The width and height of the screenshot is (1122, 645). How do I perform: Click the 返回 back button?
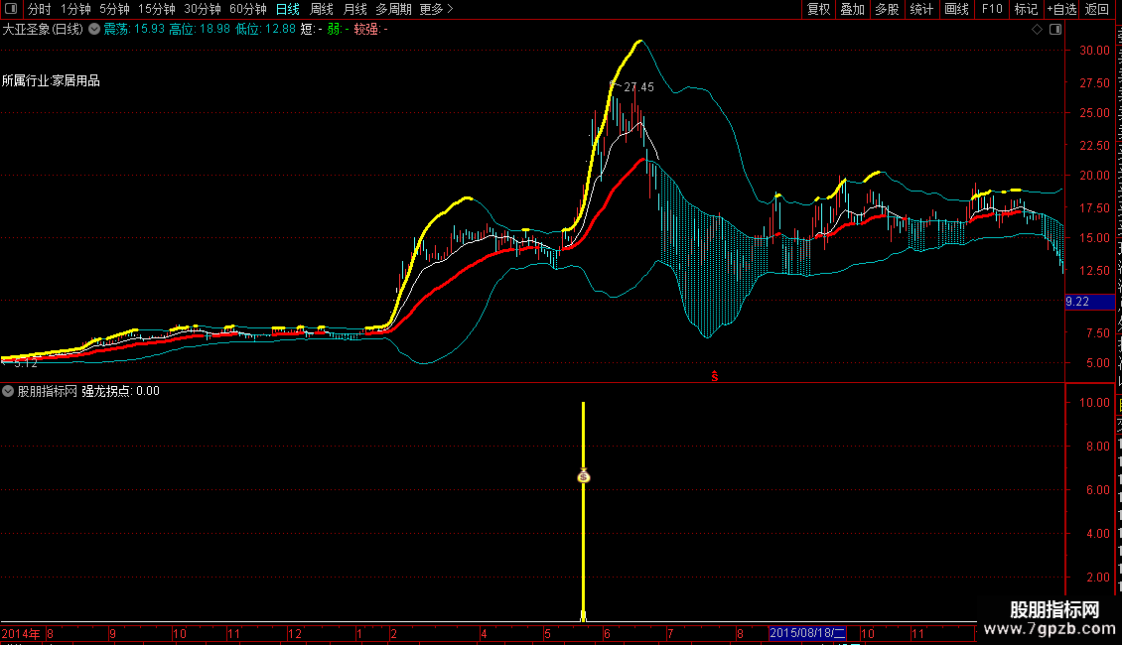point(1097,9)
